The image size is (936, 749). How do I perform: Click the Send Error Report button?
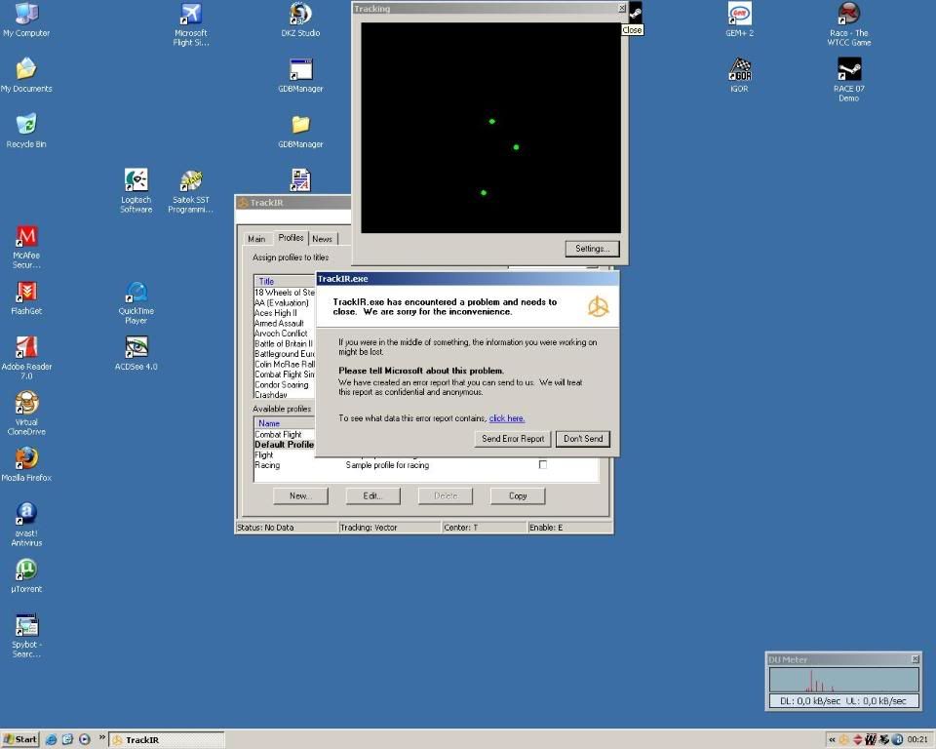coord(513,439)
